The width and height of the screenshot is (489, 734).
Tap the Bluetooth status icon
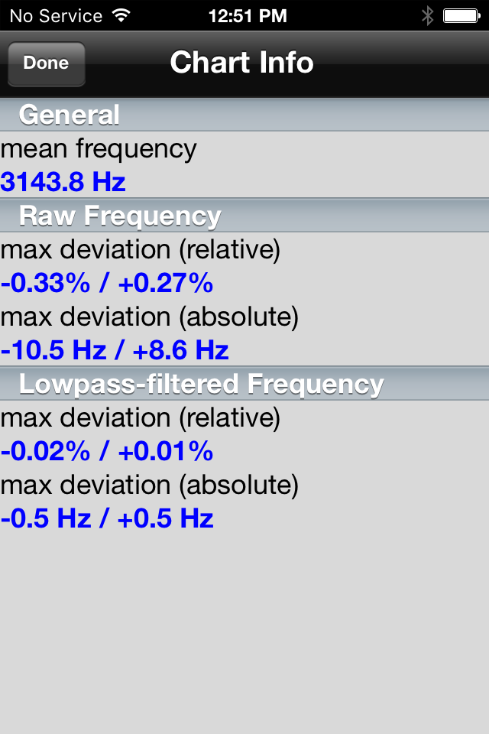click(427, 16)
